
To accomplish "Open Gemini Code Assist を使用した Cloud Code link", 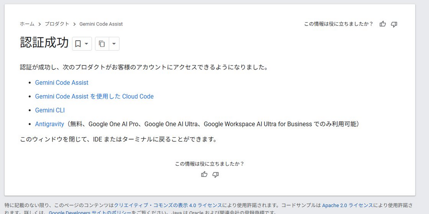I will pyautogui.click(x=94, y=97).
